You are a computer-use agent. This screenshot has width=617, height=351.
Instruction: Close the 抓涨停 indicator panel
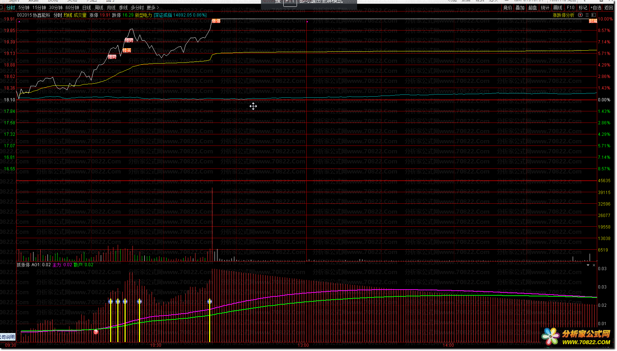(594, 265)
